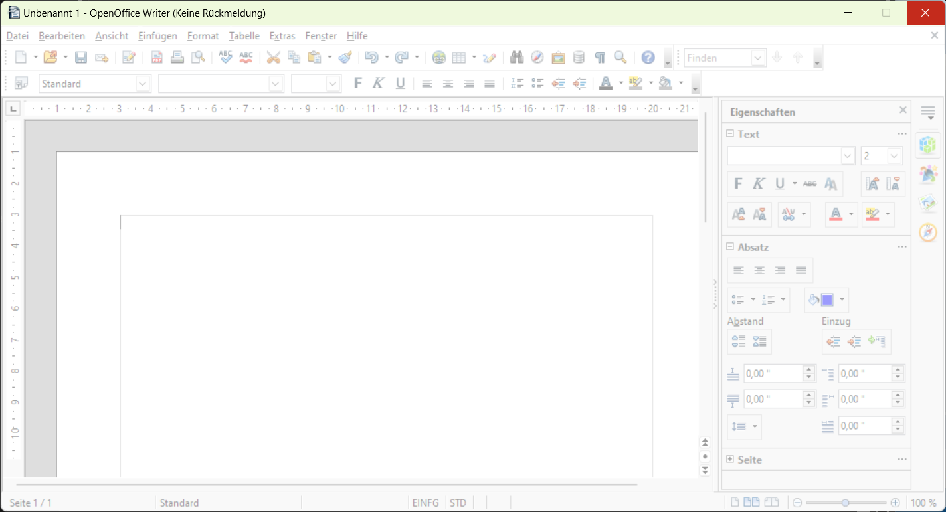Open the paragraph style dropdown
The image size is (946, 512).
(x=142, y=83)
